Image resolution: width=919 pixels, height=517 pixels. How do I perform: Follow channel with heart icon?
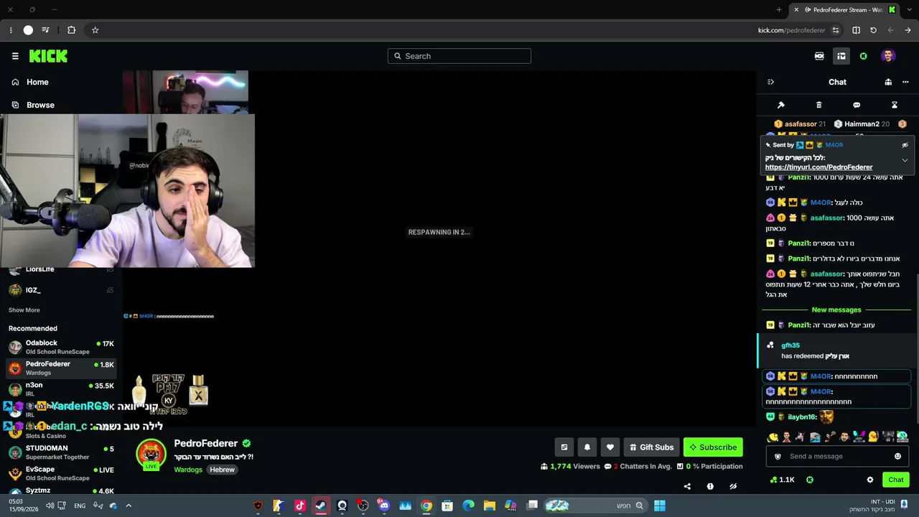point(610,447)
